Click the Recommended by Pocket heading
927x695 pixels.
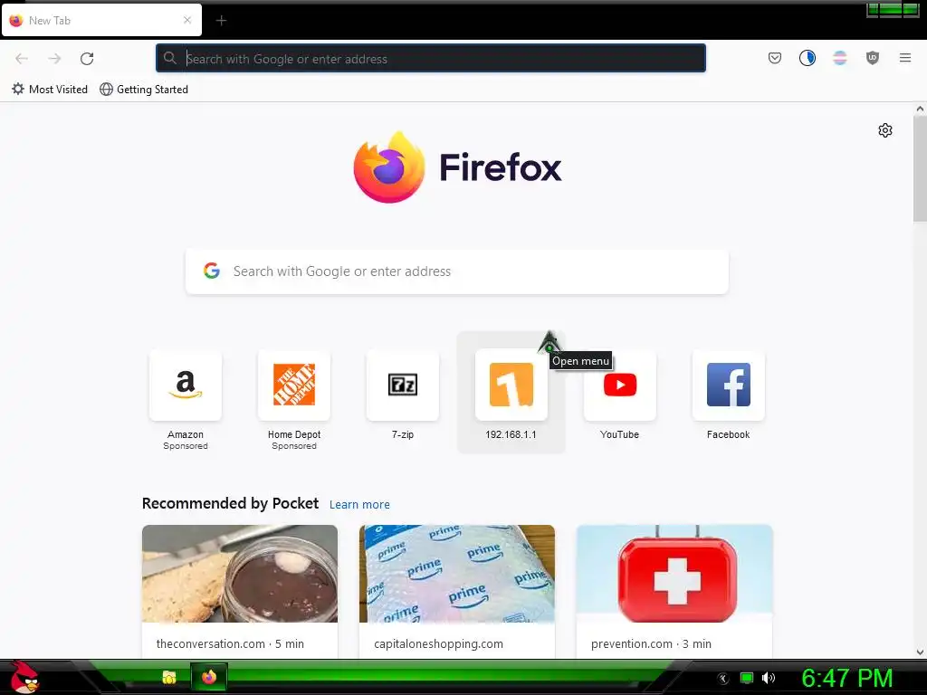[230, 503]
